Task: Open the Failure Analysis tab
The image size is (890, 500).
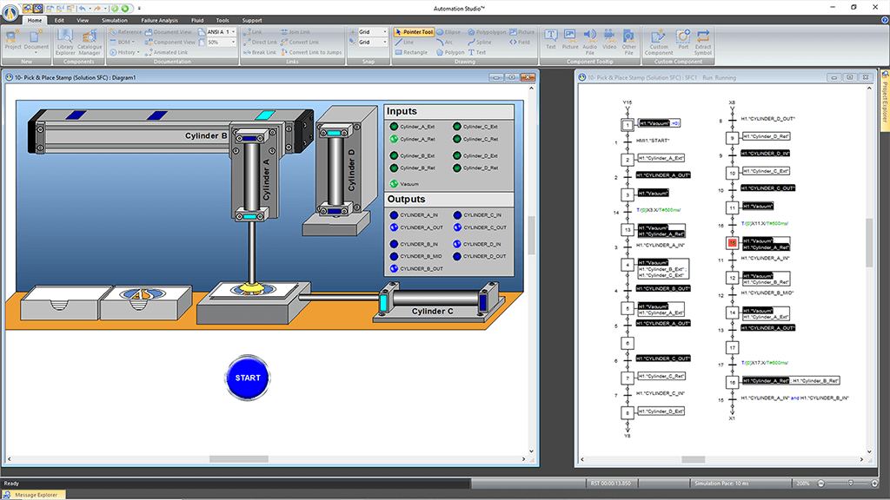Action: (x=159, y=20)
